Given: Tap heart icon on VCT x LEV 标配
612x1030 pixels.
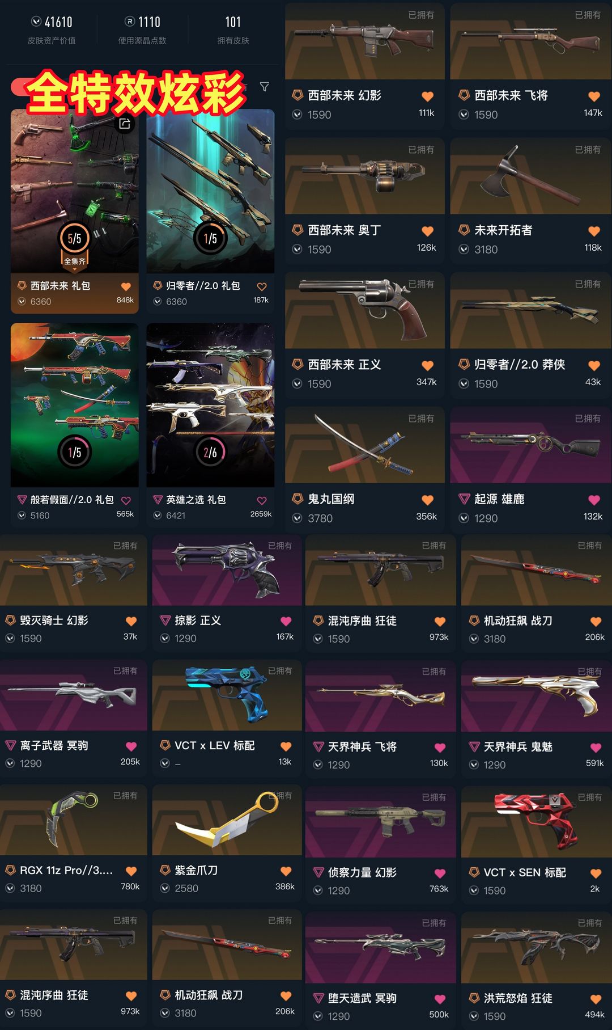Looking at the screenshot, I should click(x=286, y=746).
